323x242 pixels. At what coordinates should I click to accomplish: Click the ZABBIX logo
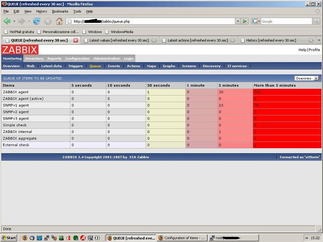20,50
